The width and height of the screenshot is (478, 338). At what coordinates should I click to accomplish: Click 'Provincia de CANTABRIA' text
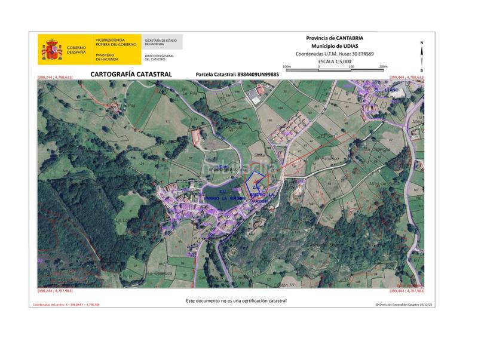tap(334, 38)
